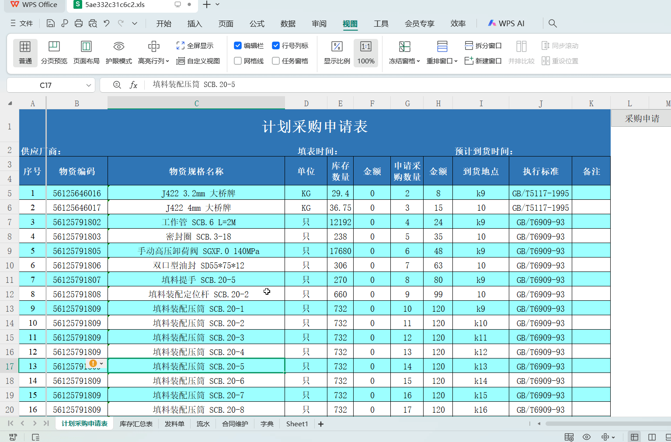Click the save icon
The width and height of the screenshot is (671, 442).
click(50, 23)
